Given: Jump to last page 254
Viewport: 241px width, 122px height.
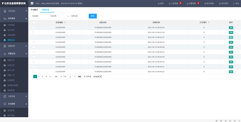Looking at the screenshot, I should coord(56,76).
